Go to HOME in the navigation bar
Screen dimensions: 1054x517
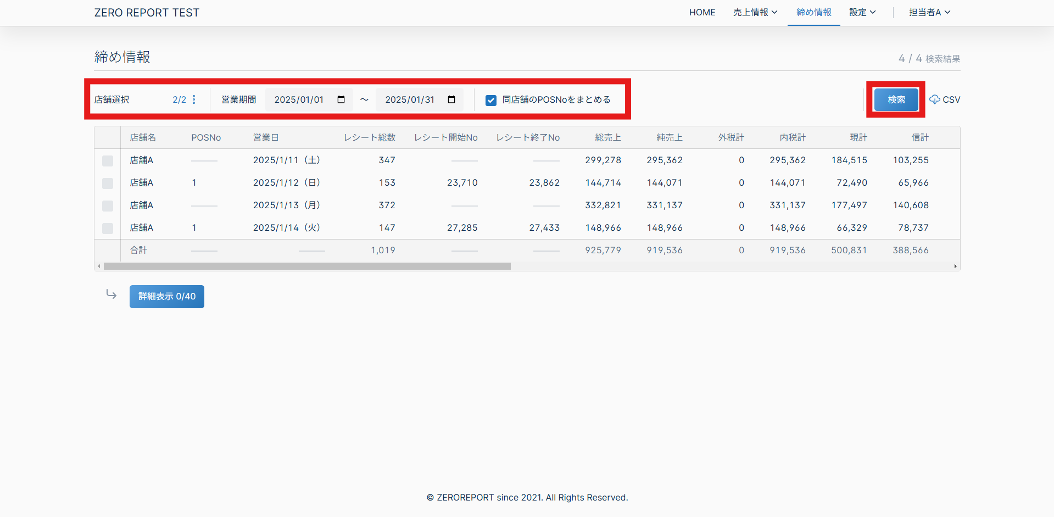click(x=702, y=12)
